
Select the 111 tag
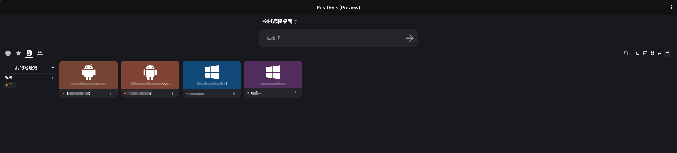(x=11, y=85)
